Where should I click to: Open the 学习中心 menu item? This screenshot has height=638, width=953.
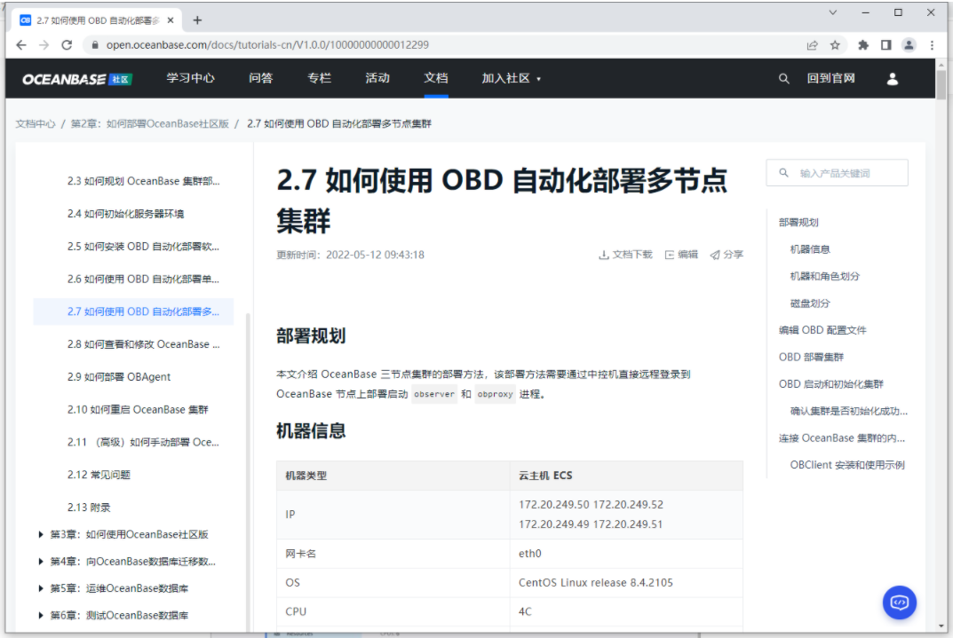tap(191, 78)
